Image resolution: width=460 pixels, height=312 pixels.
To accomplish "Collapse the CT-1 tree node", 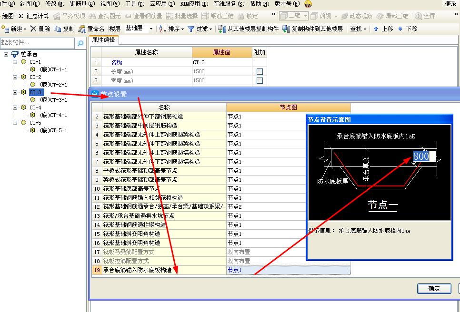I will coord(15,62).
